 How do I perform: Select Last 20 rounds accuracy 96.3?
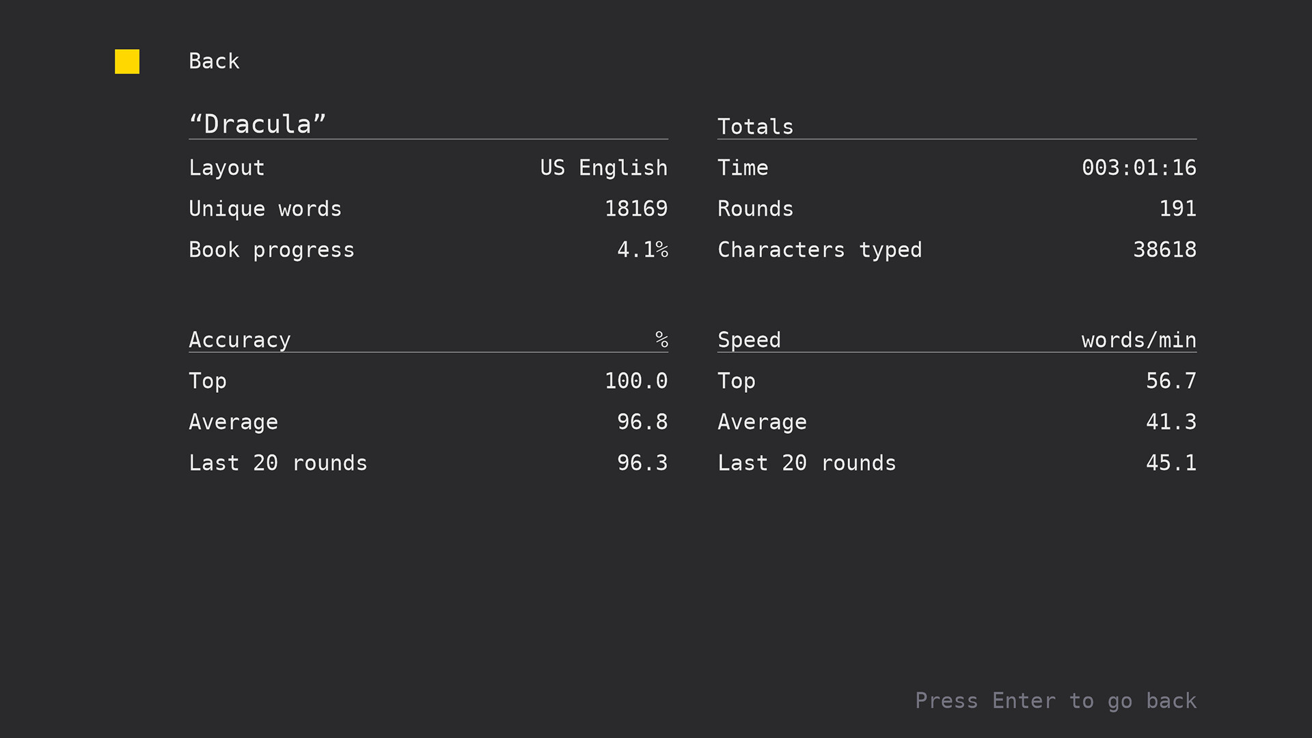pyautogui.click(x=642, y=463)
